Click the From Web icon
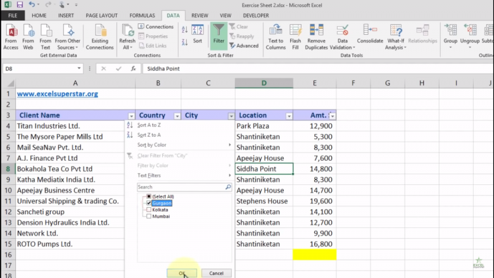The width and height of the screenshot is (494, 278). tap(28, 37)
